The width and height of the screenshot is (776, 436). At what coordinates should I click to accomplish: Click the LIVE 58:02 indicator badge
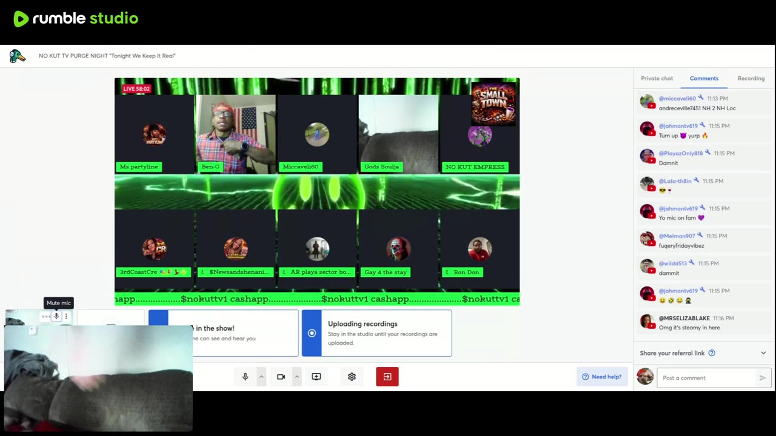point(136,89)
